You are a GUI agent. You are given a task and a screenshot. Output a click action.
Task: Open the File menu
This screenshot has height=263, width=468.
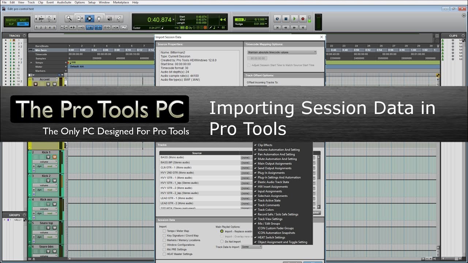4,2
